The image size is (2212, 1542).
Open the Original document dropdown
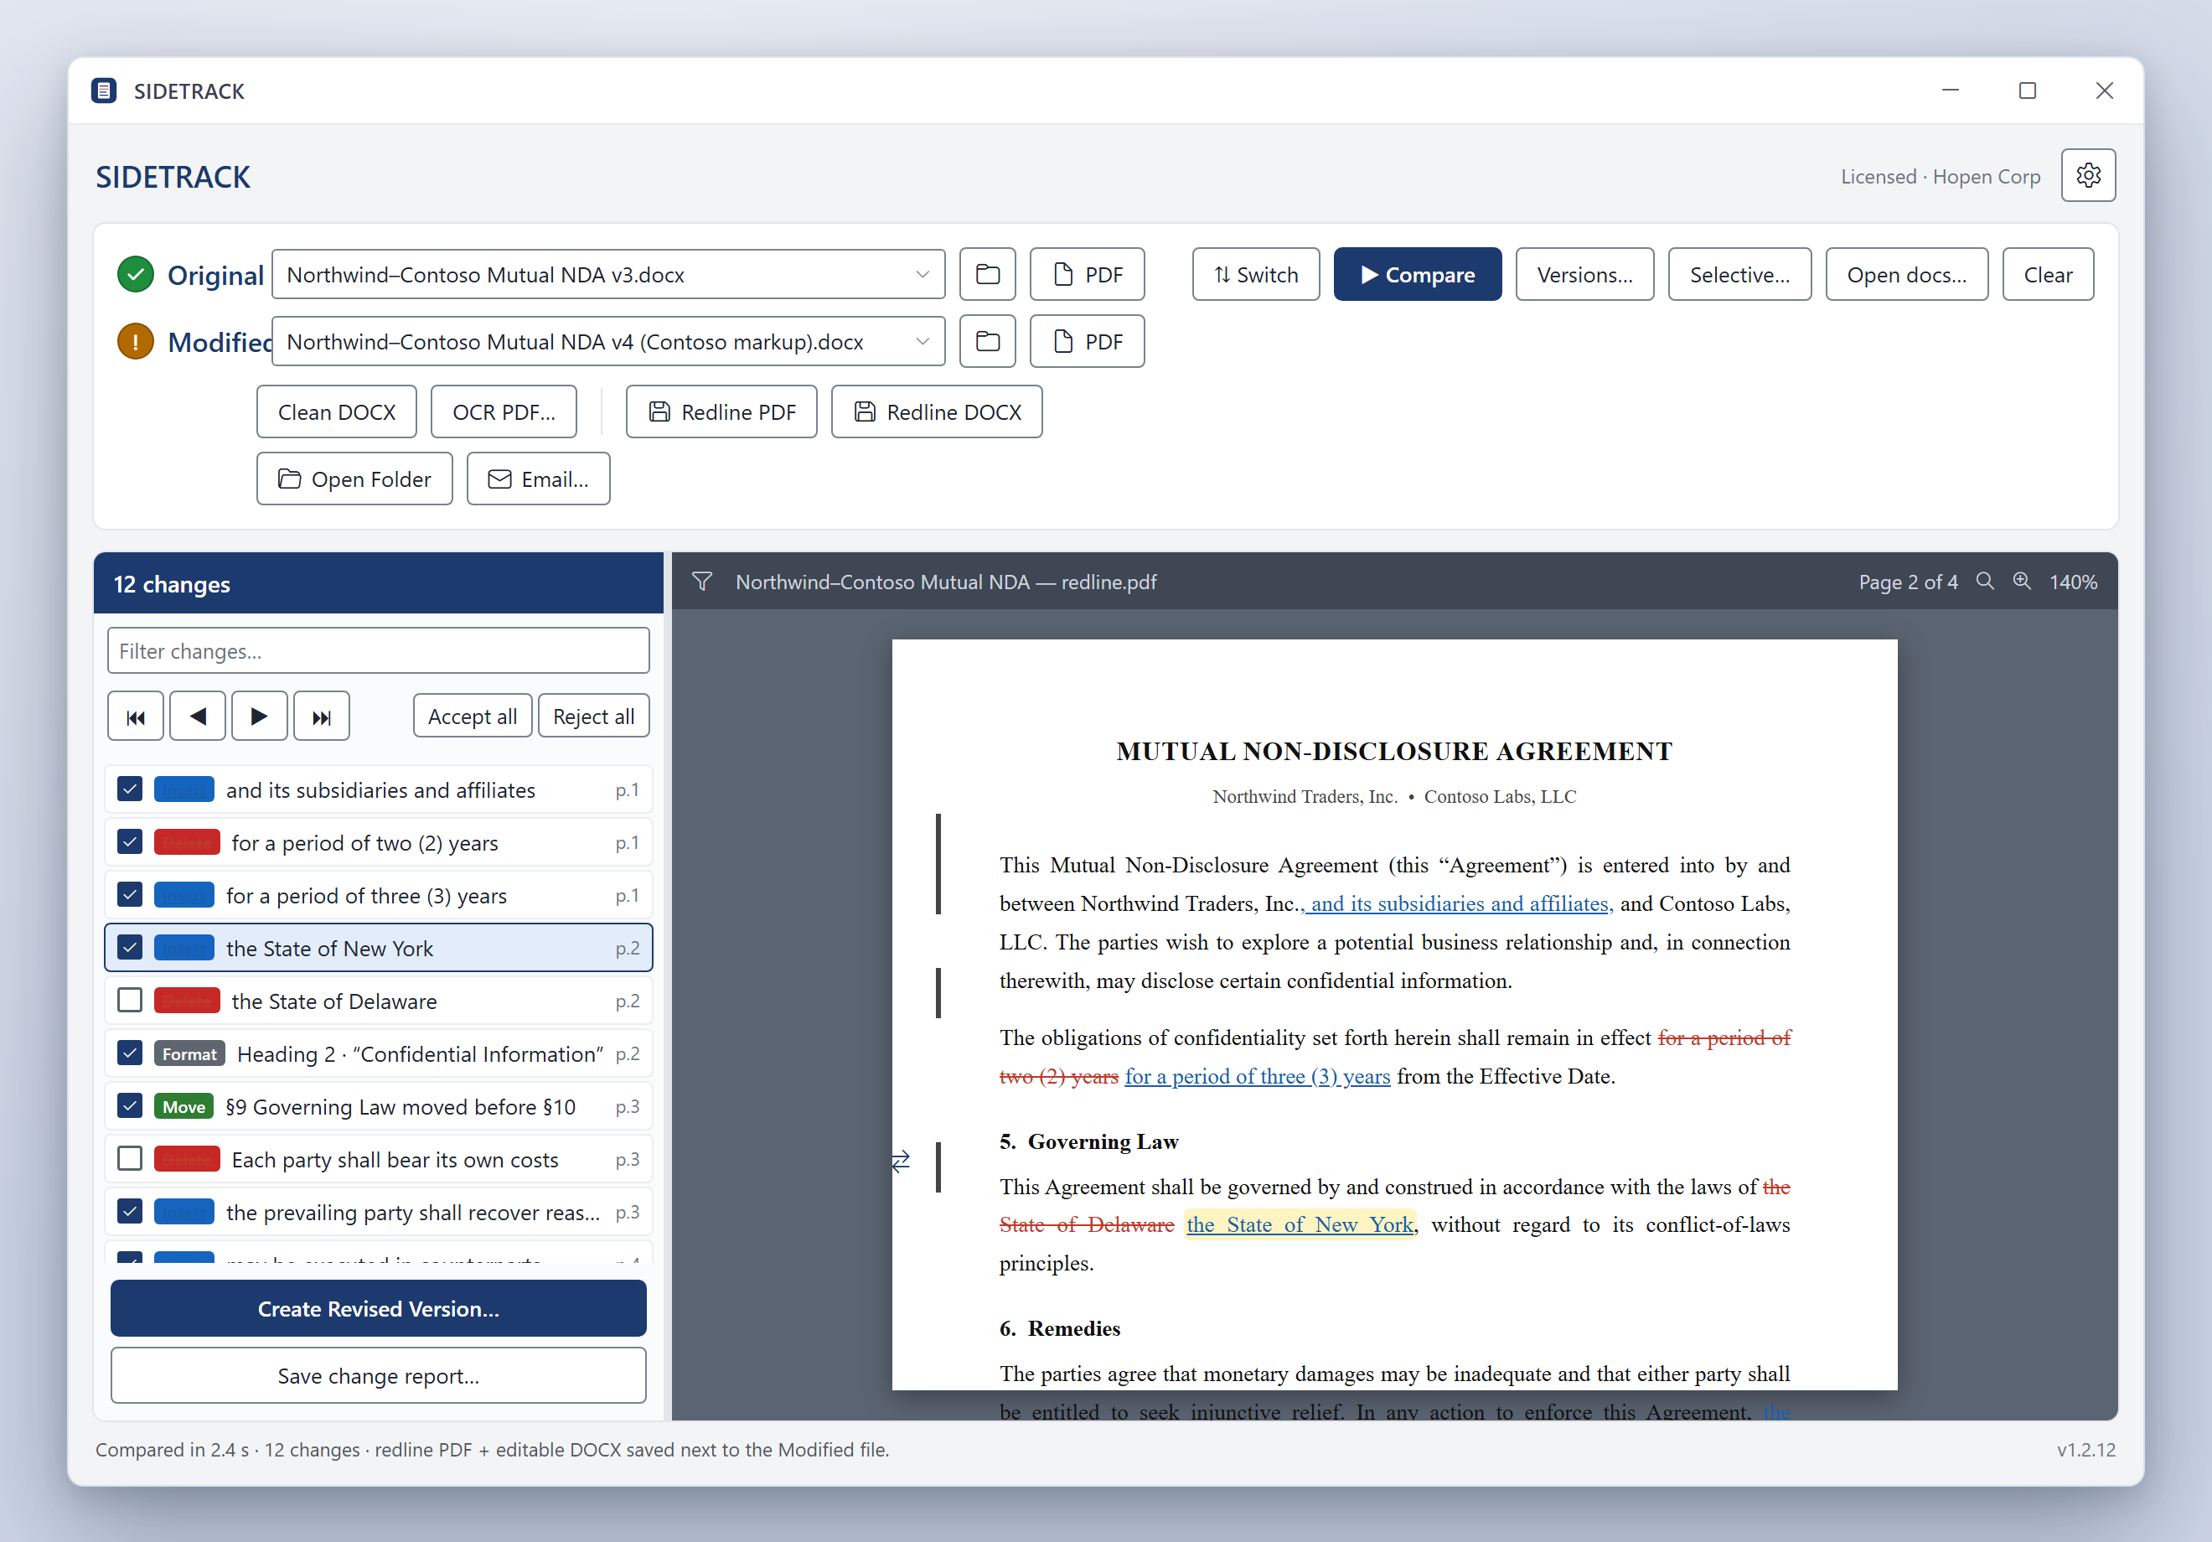point(608,275)
